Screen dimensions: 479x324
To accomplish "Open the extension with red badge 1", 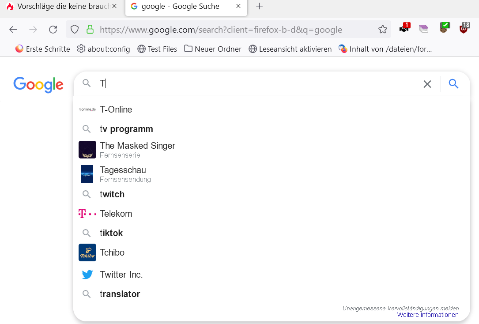I will 404,28.
